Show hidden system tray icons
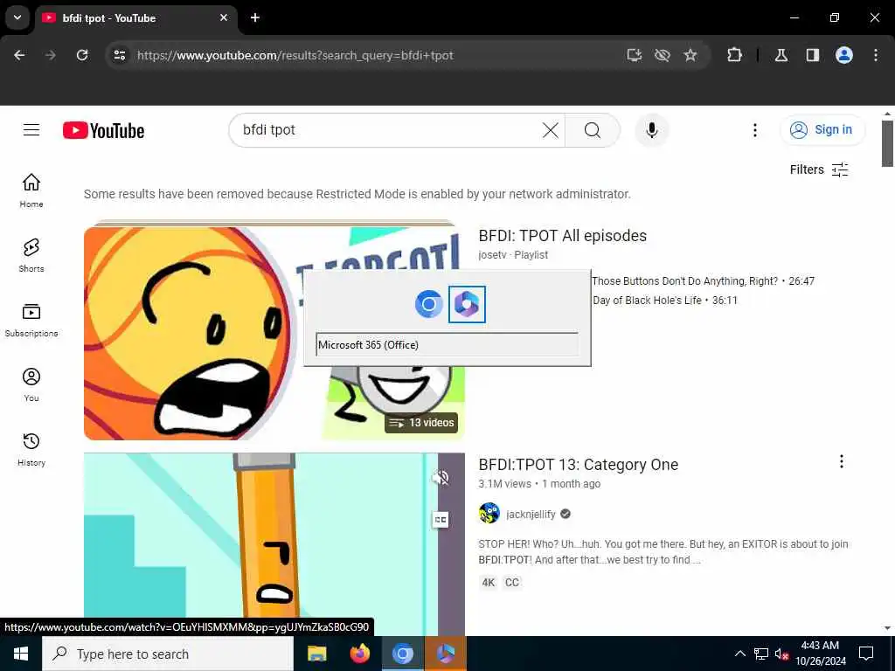This screenshot has width=895, height=671. (x=739, y=654)
